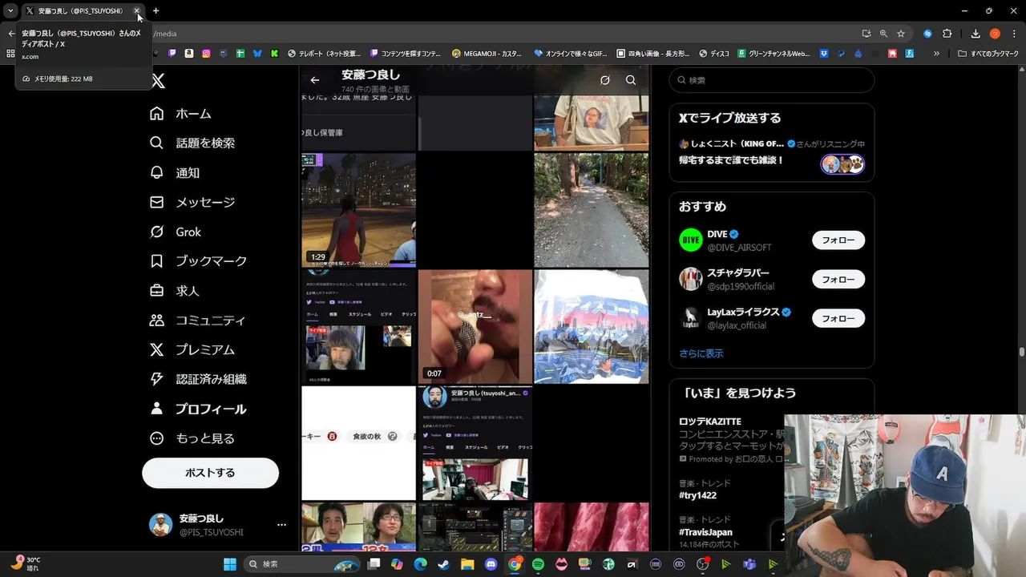Expand もっと見る more menu

coord(192,439)
